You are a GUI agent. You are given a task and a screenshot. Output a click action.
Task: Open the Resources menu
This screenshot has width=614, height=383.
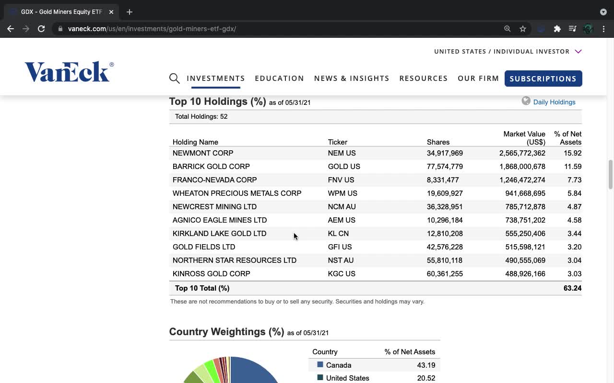tap(424, 79)
